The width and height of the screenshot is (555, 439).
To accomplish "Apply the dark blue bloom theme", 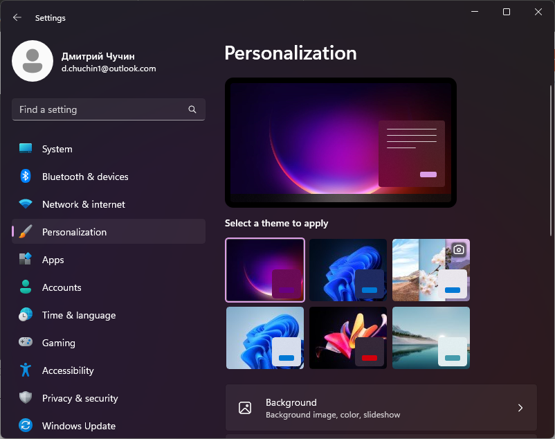I will pyautogui.click(x=348, y=270).
